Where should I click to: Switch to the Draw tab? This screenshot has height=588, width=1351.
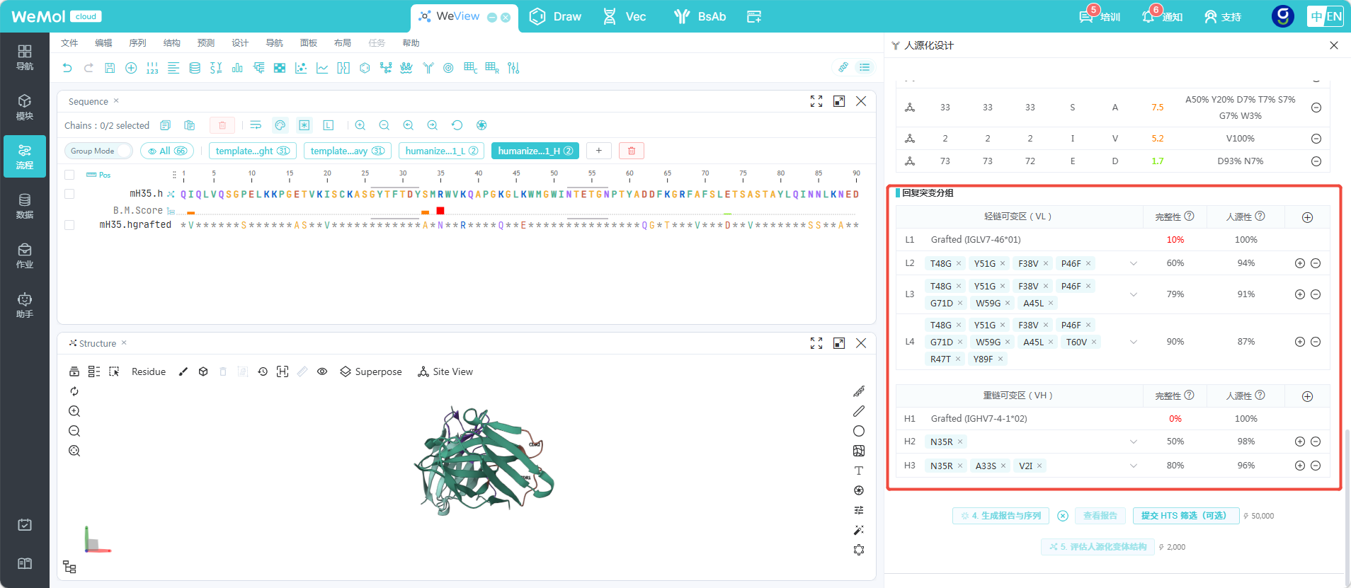[x=556, y=16]
